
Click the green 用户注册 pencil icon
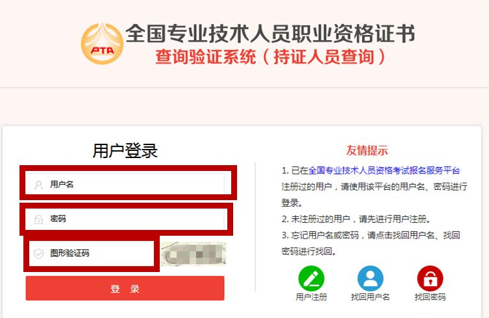(311, 278)
